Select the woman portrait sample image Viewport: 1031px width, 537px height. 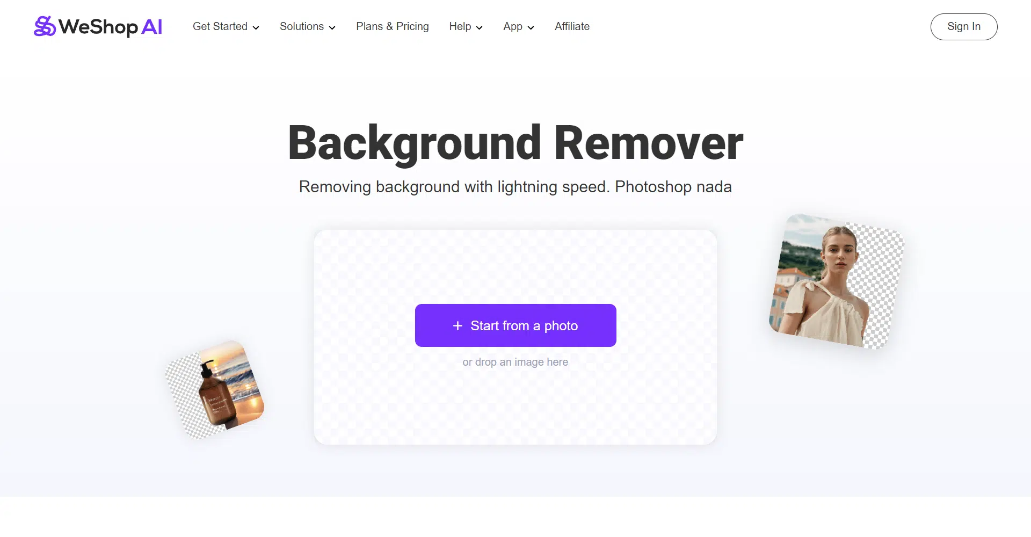pos(837,281)
